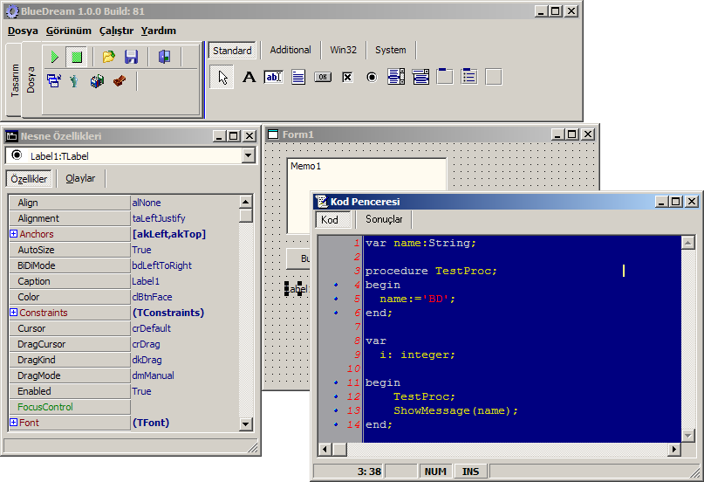Select the GroupBox component icon

pyautogui.click(x=445, y=76)
